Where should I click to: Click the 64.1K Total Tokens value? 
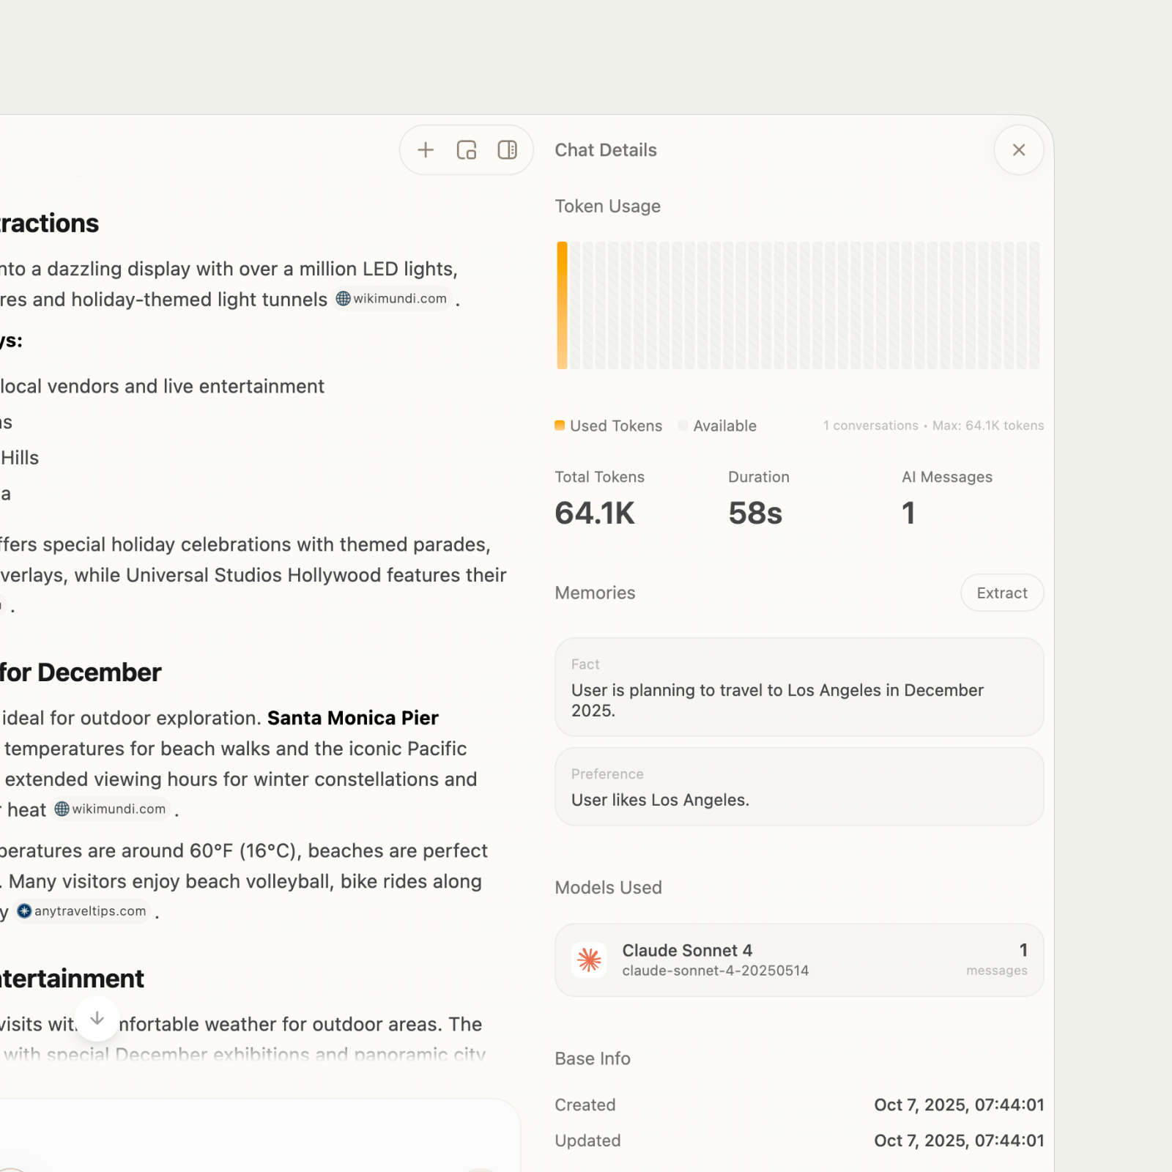(595, 513)
